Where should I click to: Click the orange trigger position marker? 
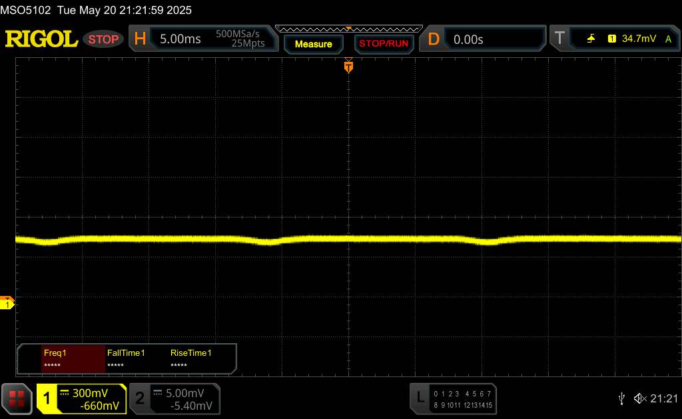pos(348,66)
